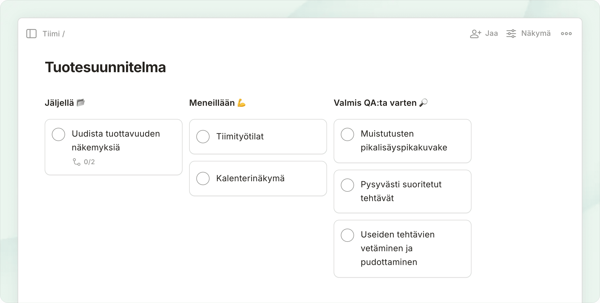The height and width of the screenshot is (303, 600).
Task: Open the three-dot more options menu
Action: coord(566,34)
